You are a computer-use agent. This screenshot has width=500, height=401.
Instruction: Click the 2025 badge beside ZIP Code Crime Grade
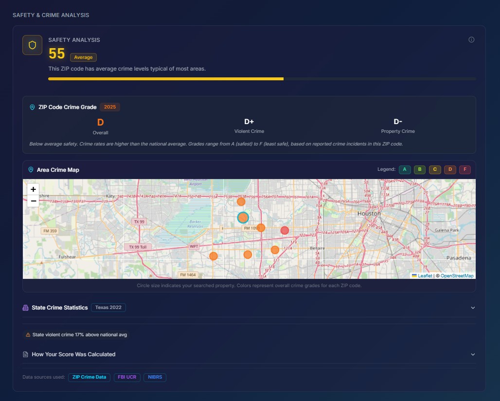(x=109, y=107)
